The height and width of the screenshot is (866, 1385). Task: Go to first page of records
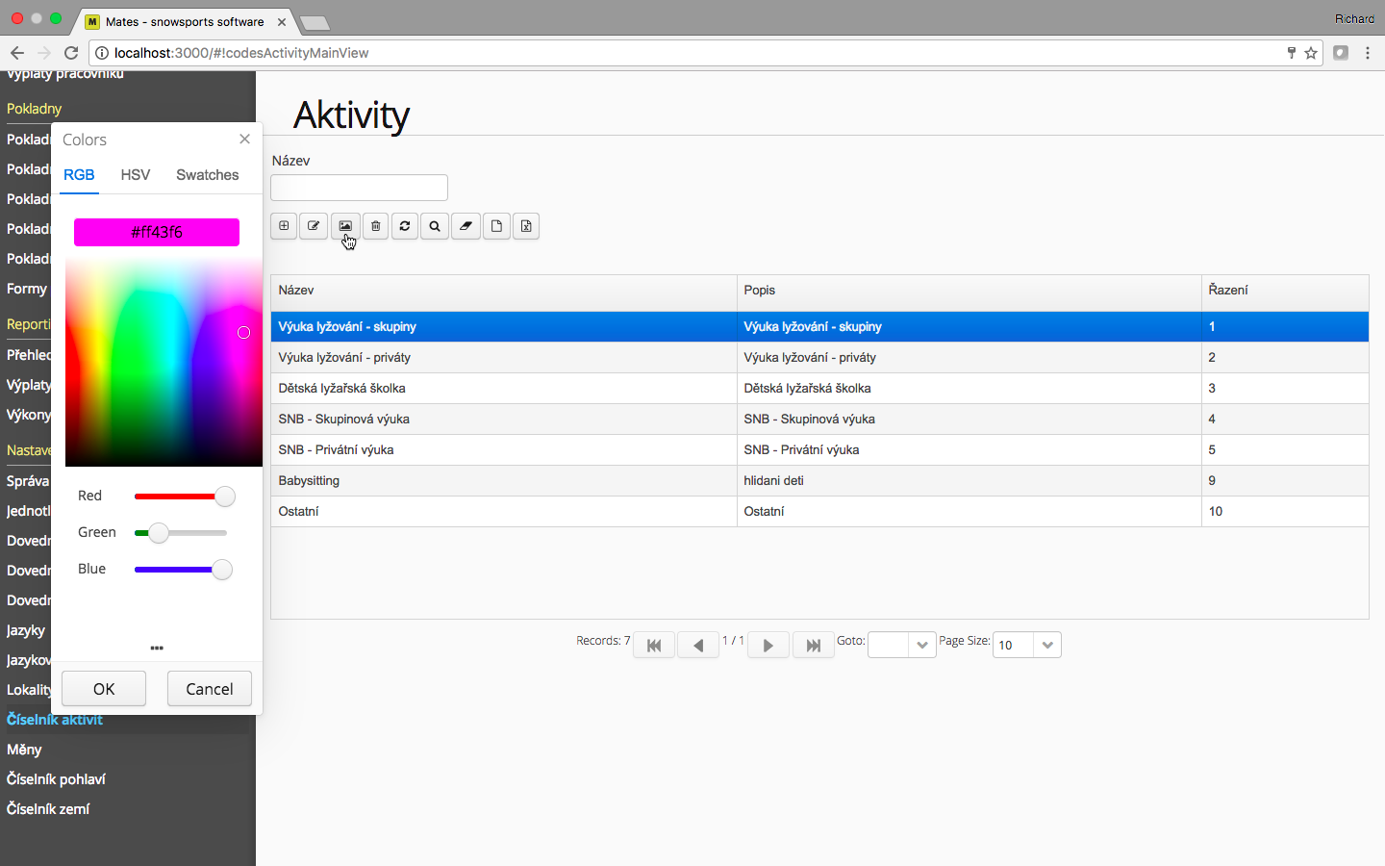[x=654, y=645]
